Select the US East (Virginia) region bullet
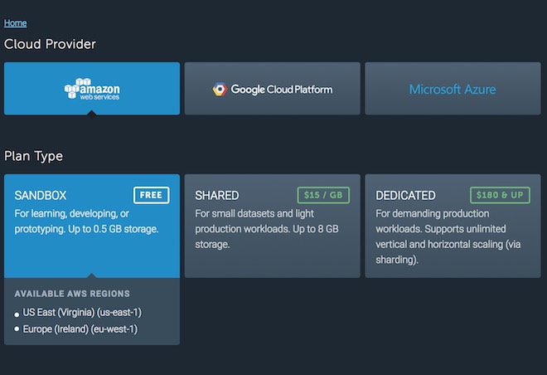The width and height of the screenshot is (547, 375). [17, 314]
